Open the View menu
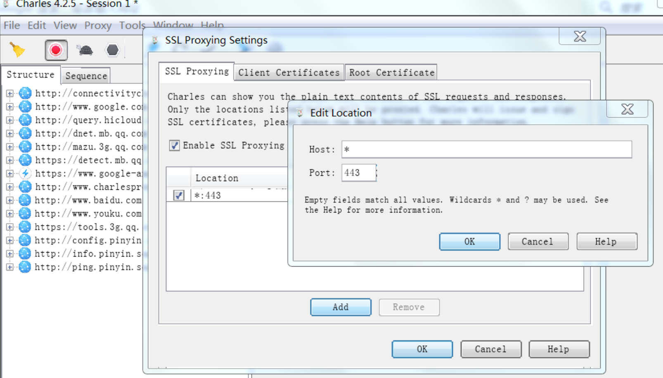Screen dimensions: 663x378 [x=65, y=26]
